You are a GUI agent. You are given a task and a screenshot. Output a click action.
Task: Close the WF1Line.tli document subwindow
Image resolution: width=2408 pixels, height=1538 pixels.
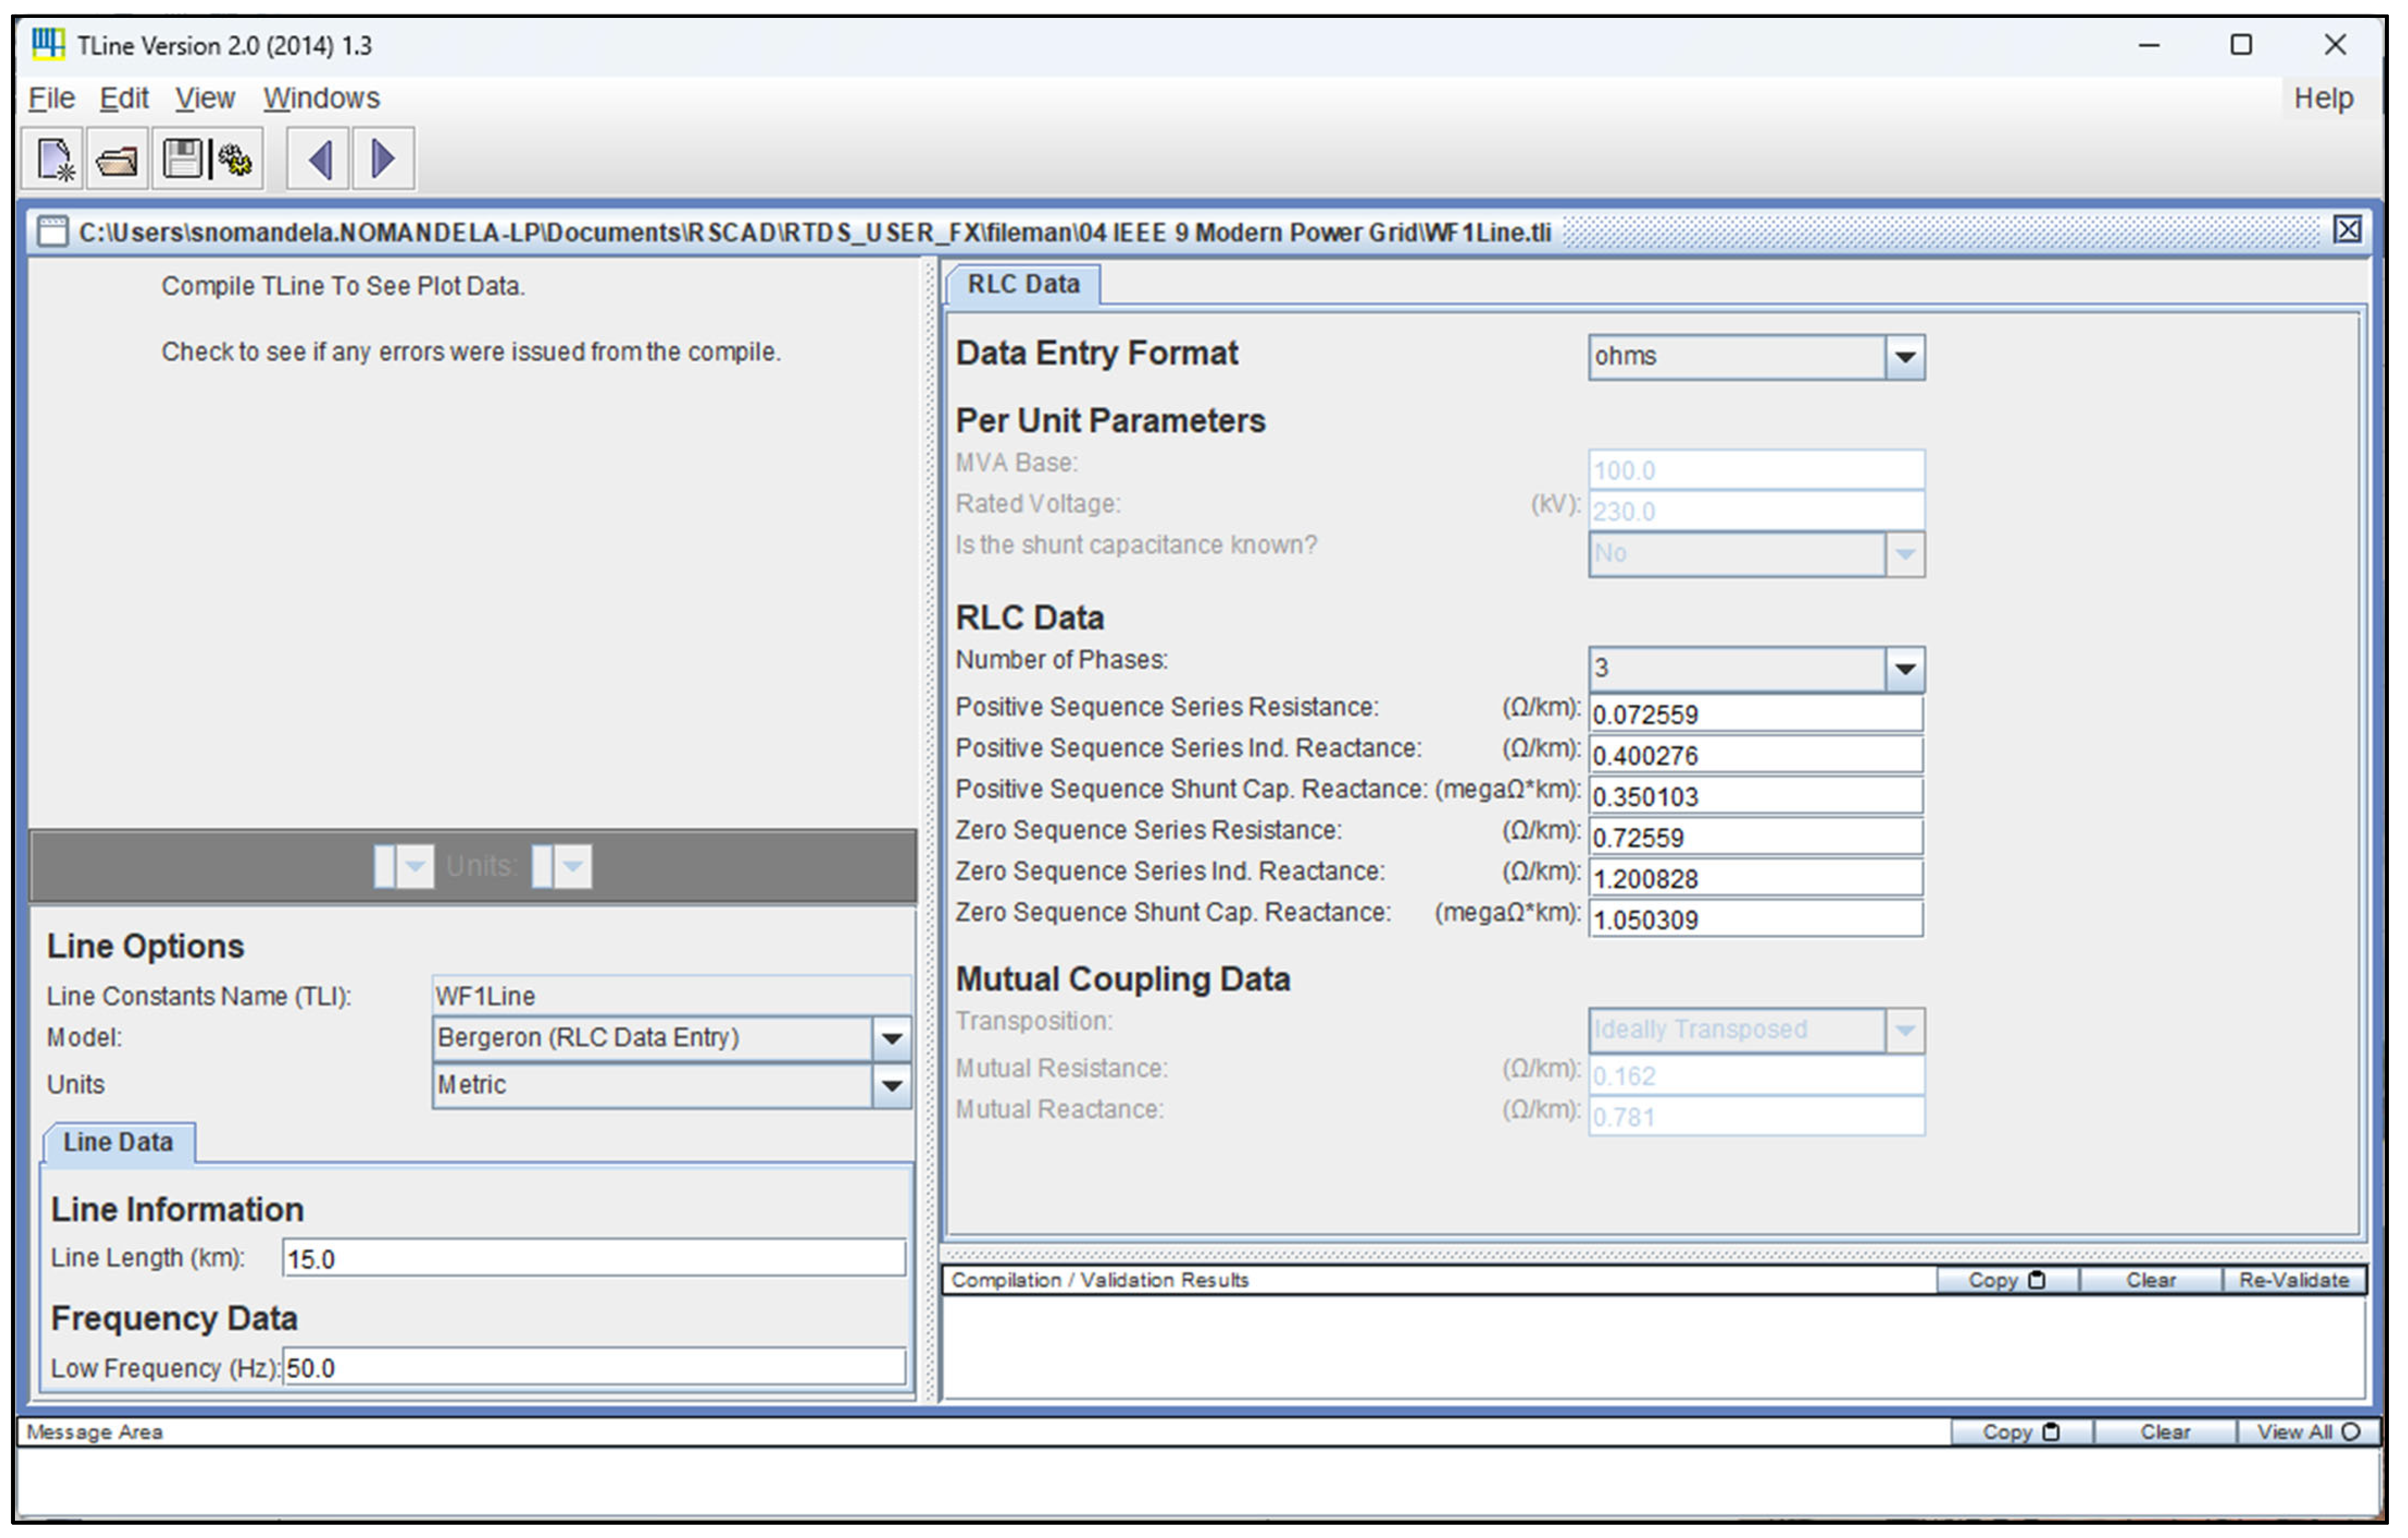click(x=2347, y=230)
